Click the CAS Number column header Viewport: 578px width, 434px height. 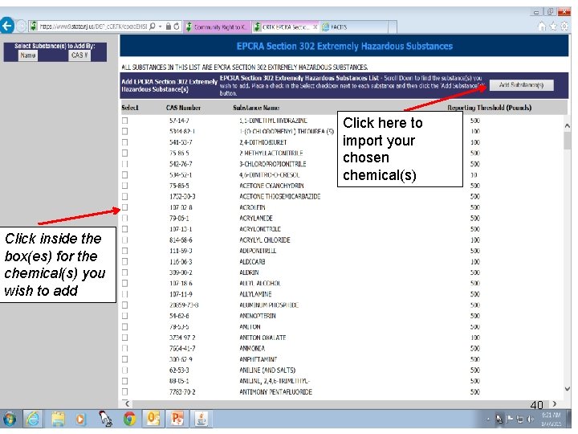coord(183,108)
